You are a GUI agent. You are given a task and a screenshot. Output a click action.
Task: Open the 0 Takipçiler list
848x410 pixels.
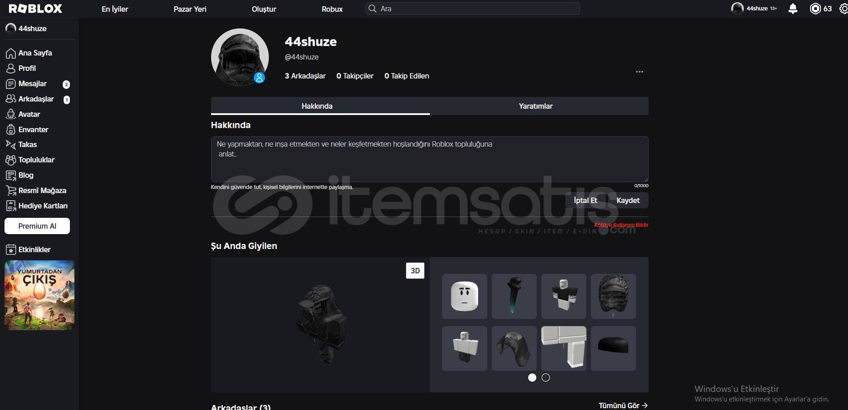tap(355, 76)
